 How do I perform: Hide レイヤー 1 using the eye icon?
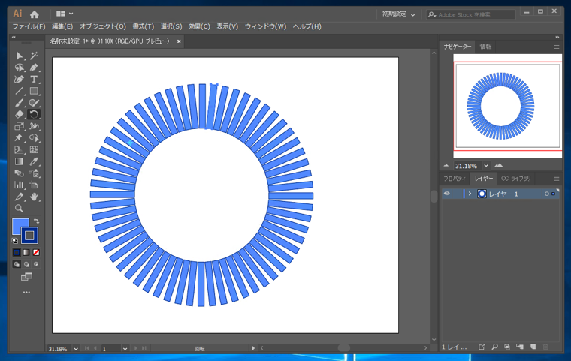coord(446,194)
